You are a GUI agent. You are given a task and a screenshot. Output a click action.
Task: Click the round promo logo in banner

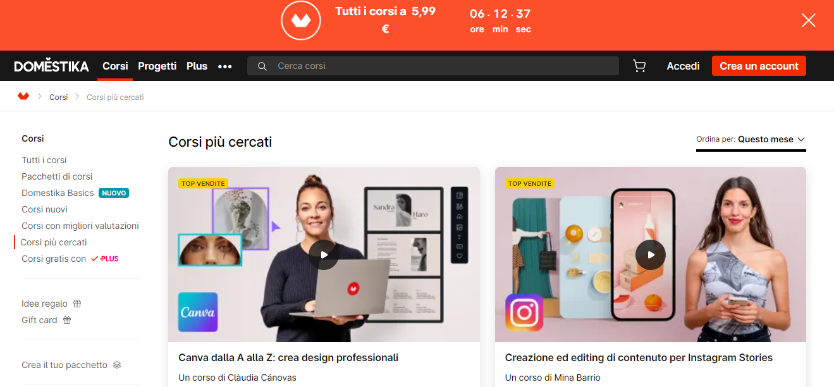(301, 21)
